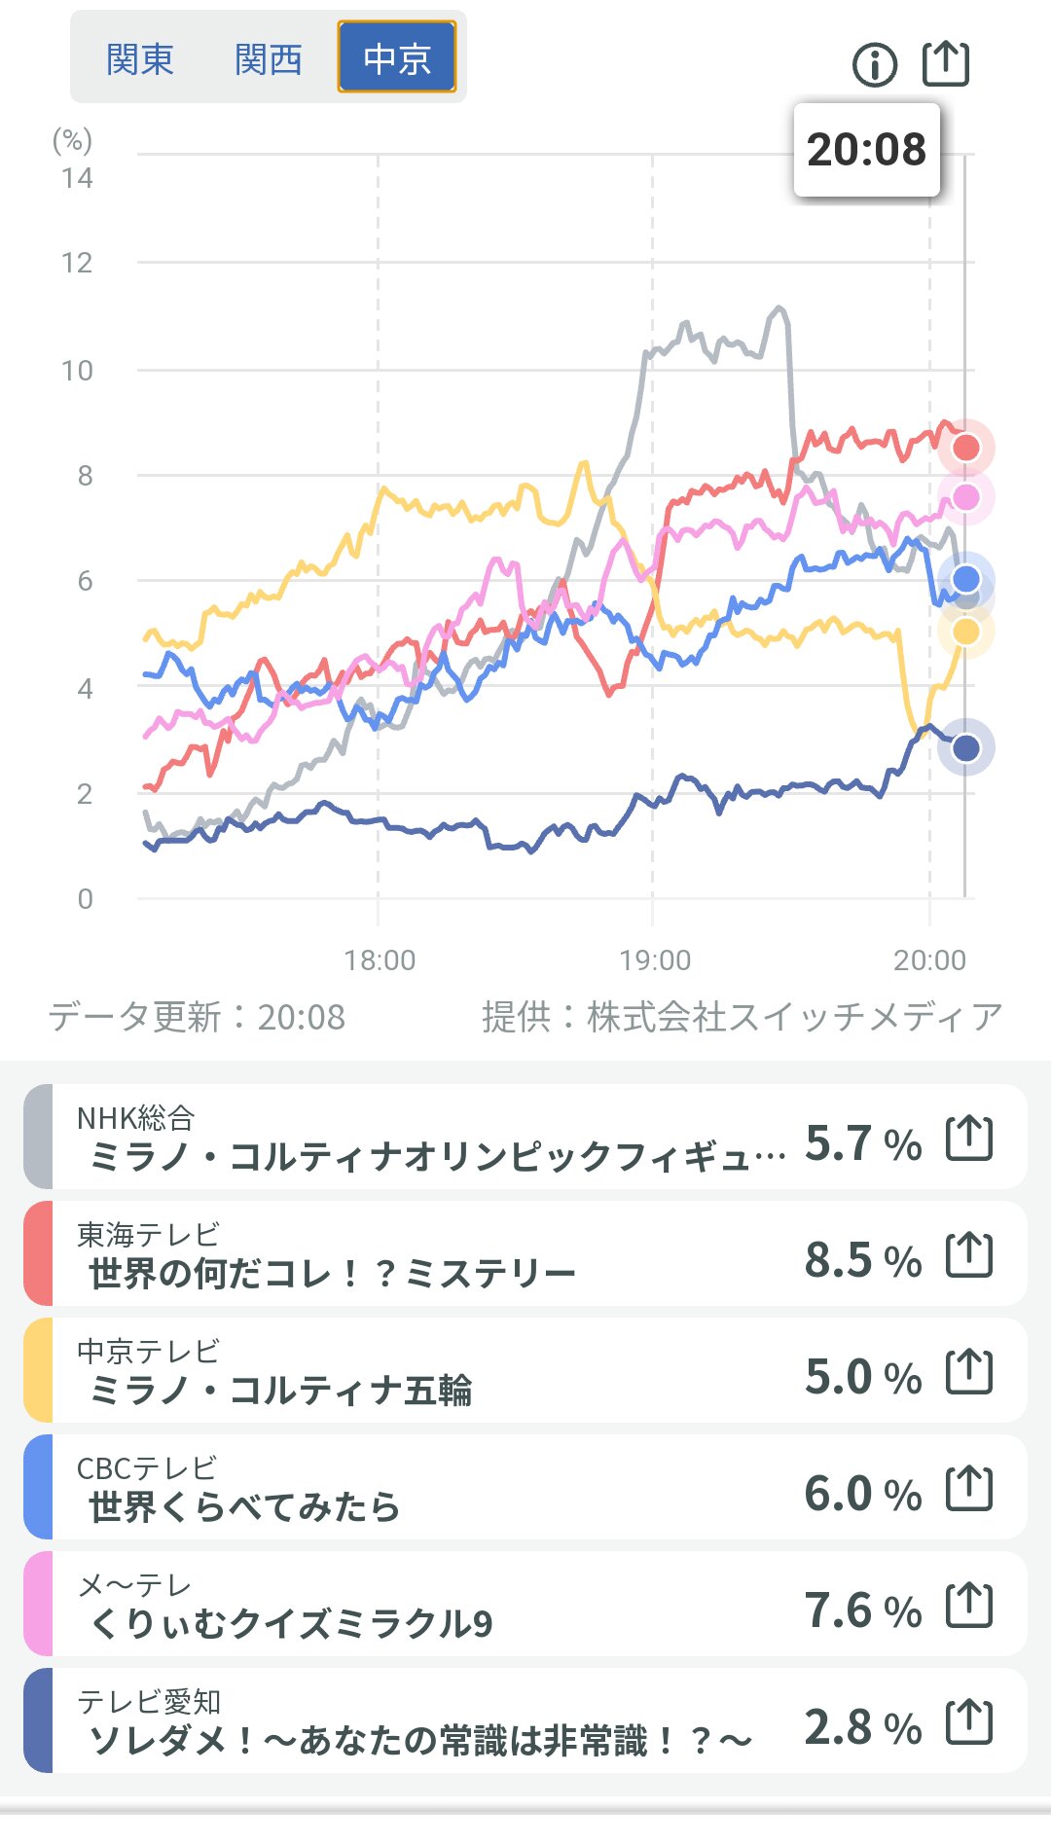Click the yellow 中京テレビ chart endpoint dot
1051x1845 pixels.
click(965, 632)
